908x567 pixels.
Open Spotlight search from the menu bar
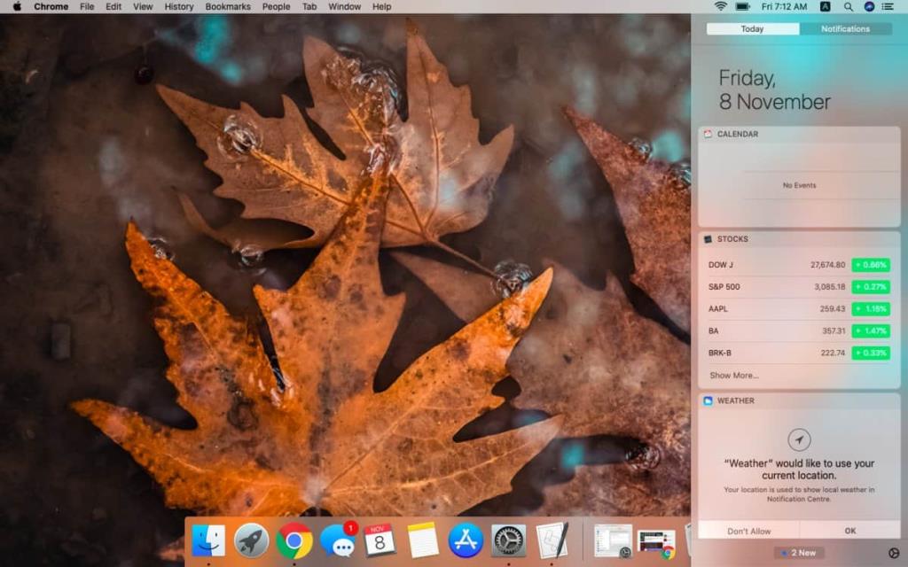point(846,6)
